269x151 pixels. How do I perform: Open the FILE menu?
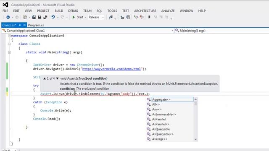pyautogui.click(x=5, y=11)
